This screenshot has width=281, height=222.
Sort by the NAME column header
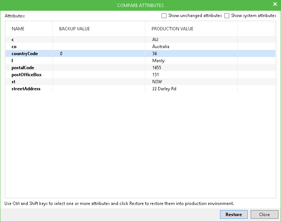18,29
